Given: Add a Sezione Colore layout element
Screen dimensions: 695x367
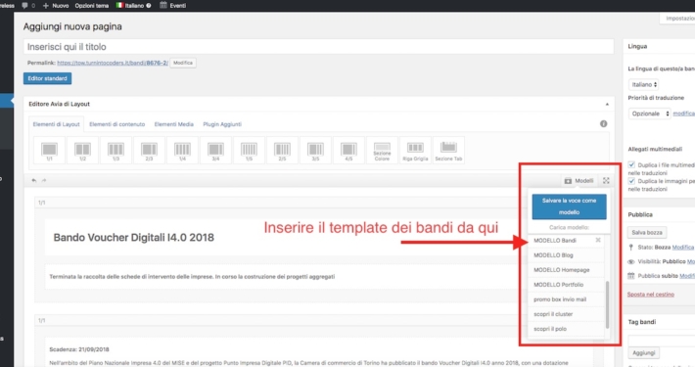Looking at the screenshot, I should [x=382, y=151].
